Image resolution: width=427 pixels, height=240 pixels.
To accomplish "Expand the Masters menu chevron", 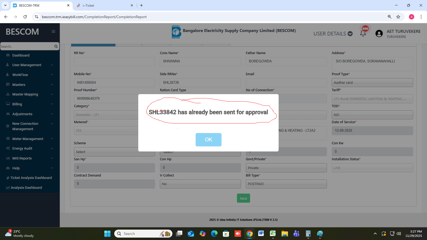I will click(x=52, y=85).
